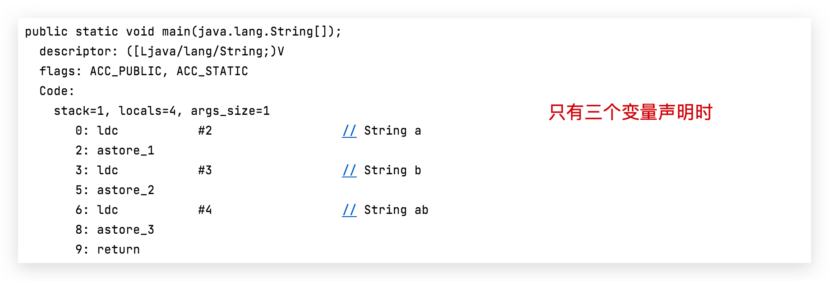Click the descriptor line text
Screen dimensions: 829x281
pos(161,51)
